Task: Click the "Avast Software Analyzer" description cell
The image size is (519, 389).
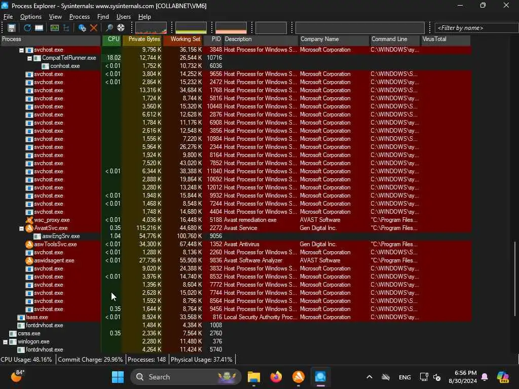Action: click(253, 260)
